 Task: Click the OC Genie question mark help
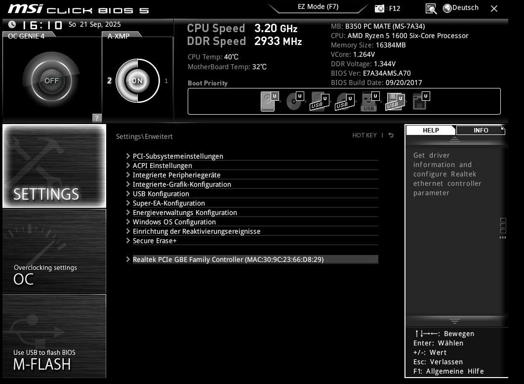point(97,118)
